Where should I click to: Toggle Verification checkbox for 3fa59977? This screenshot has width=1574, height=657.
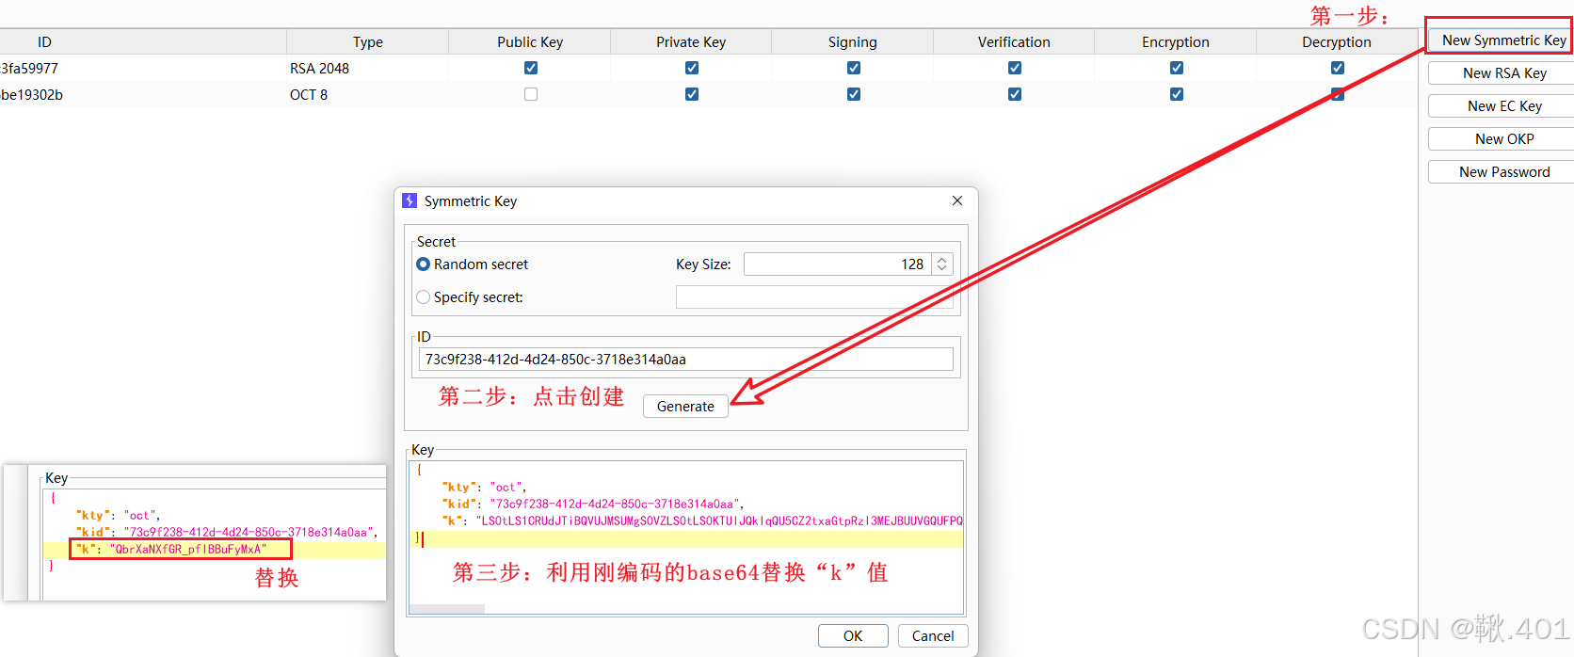1015,68
